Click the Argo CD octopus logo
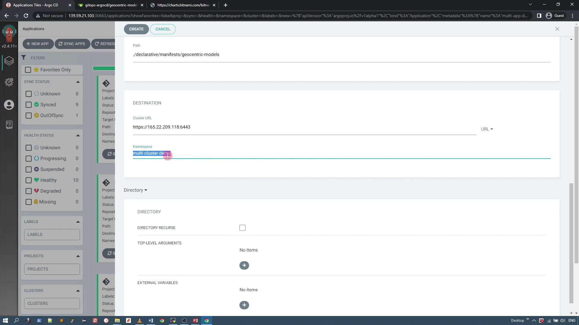This screenshot has width=579, height=325. 9,34
